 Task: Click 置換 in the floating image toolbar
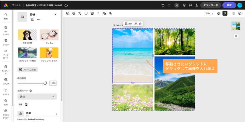point(128,24)
